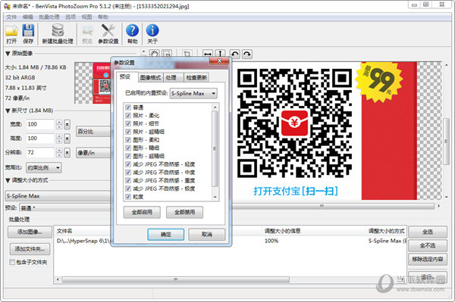Click the flip horizontal arrow icon
The image size is (455, 302).
coord(208,54)
